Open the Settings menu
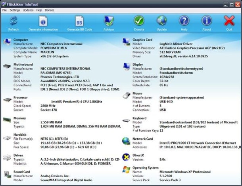The image size is (242, 186). 15,10
